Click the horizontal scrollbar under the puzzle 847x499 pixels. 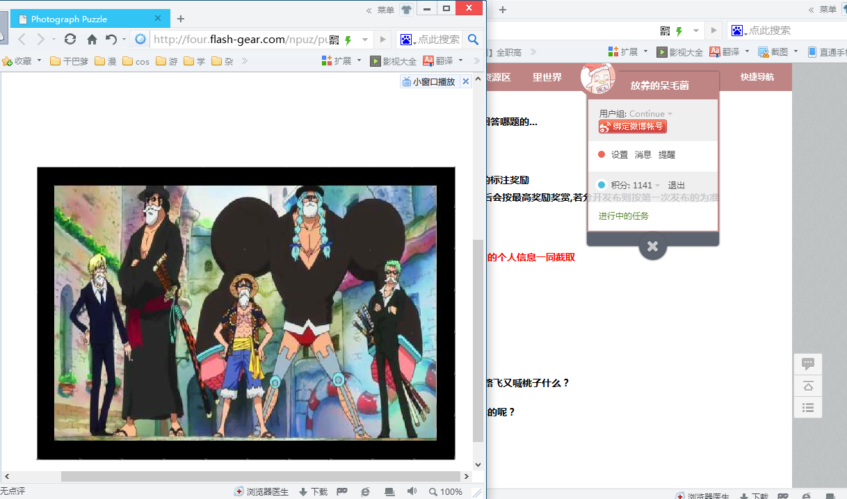click(x=261, y=477)
